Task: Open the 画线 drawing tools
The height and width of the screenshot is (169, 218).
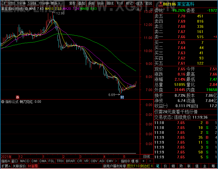Action: coord(110,3)
